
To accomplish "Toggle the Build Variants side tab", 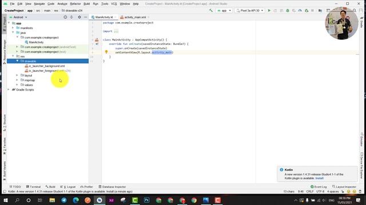I will click(x=4, y=171).
